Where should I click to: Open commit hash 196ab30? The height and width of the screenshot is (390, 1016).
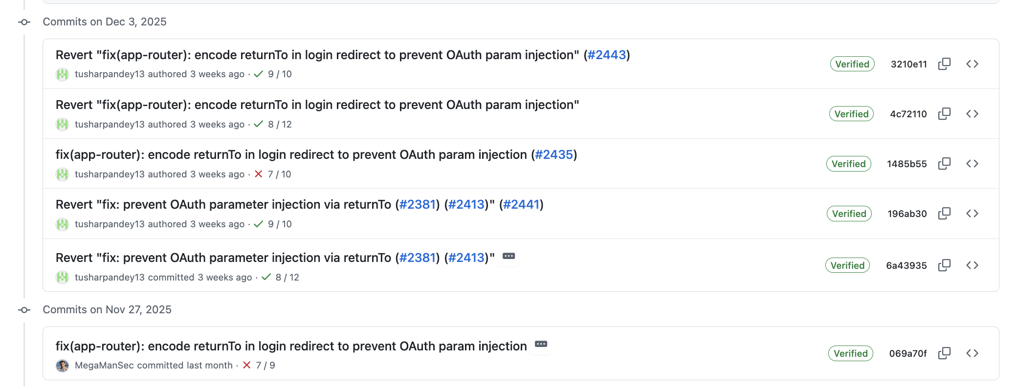click(907, 214)
